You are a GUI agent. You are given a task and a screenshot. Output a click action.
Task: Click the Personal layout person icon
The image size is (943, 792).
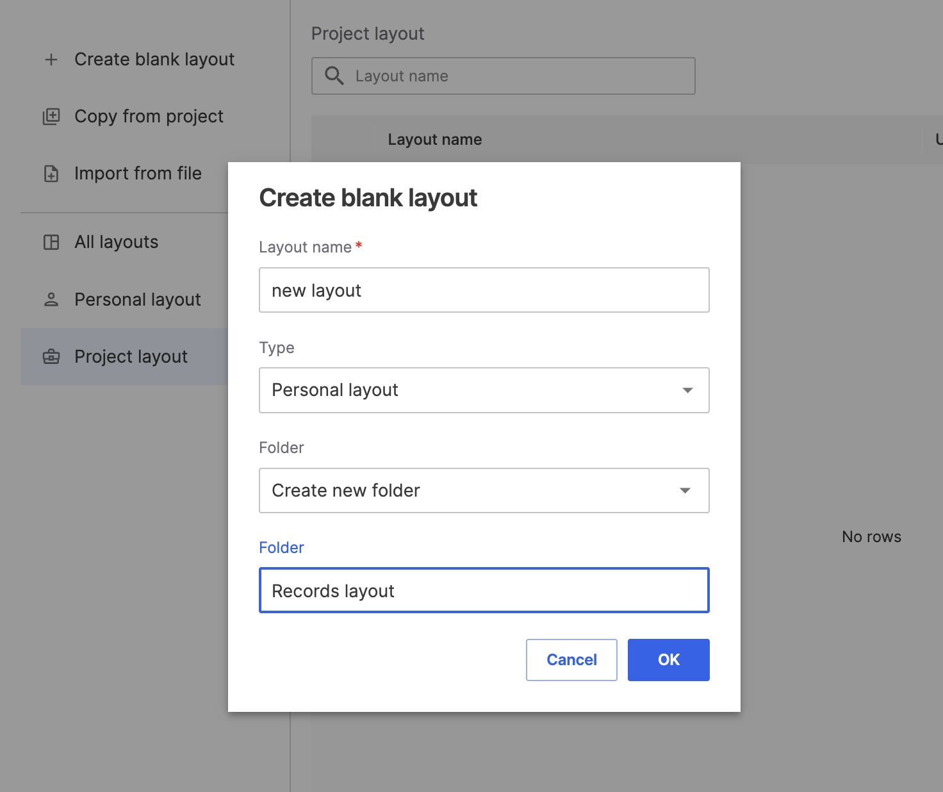click(51, 299)
